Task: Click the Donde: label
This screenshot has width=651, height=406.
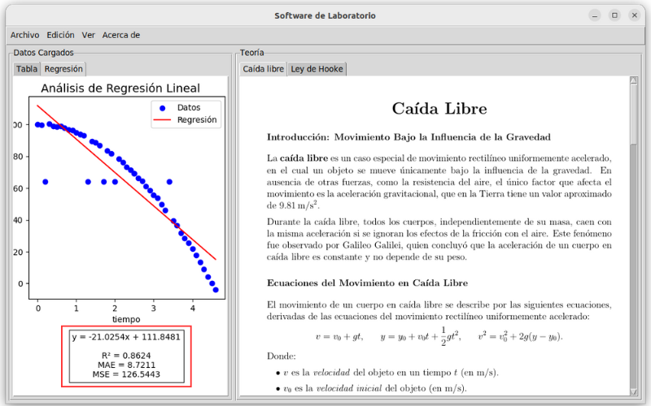Action: click(281, 356)
